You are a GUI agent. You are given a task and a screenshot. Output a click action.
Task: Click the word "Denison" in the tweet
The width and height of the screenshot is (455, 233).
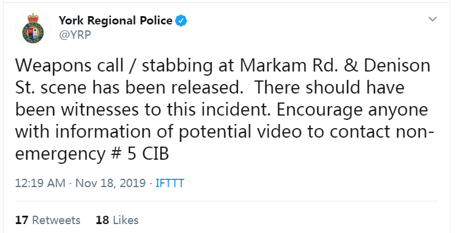coord(397,65)
